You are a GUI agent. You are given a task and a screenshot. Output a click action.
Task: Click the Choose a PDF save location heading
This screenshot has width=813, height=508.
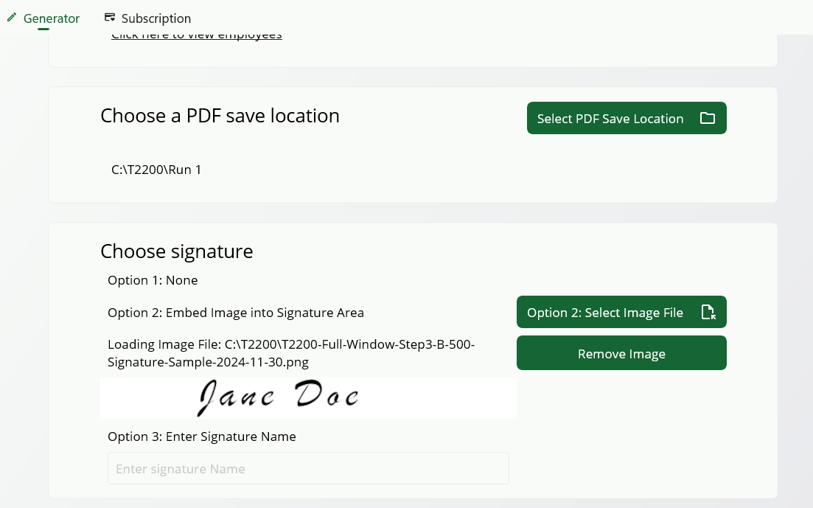(220, 116)
